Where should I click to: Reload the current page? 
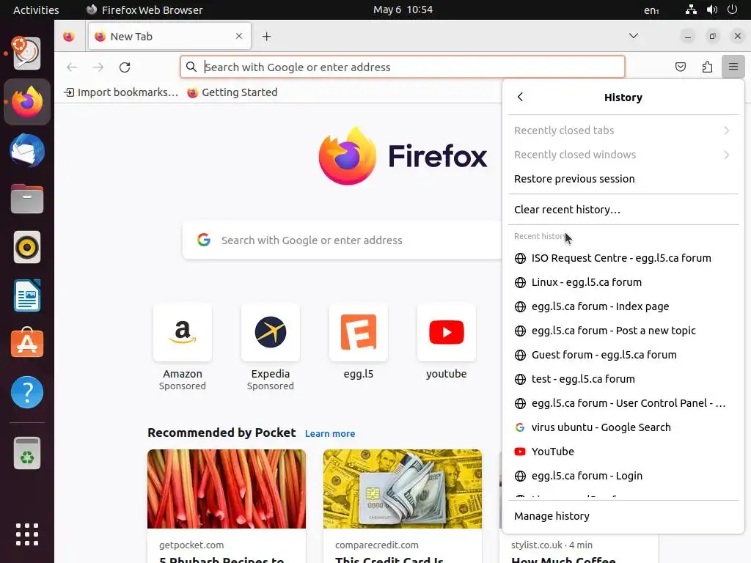coord(125,67)
